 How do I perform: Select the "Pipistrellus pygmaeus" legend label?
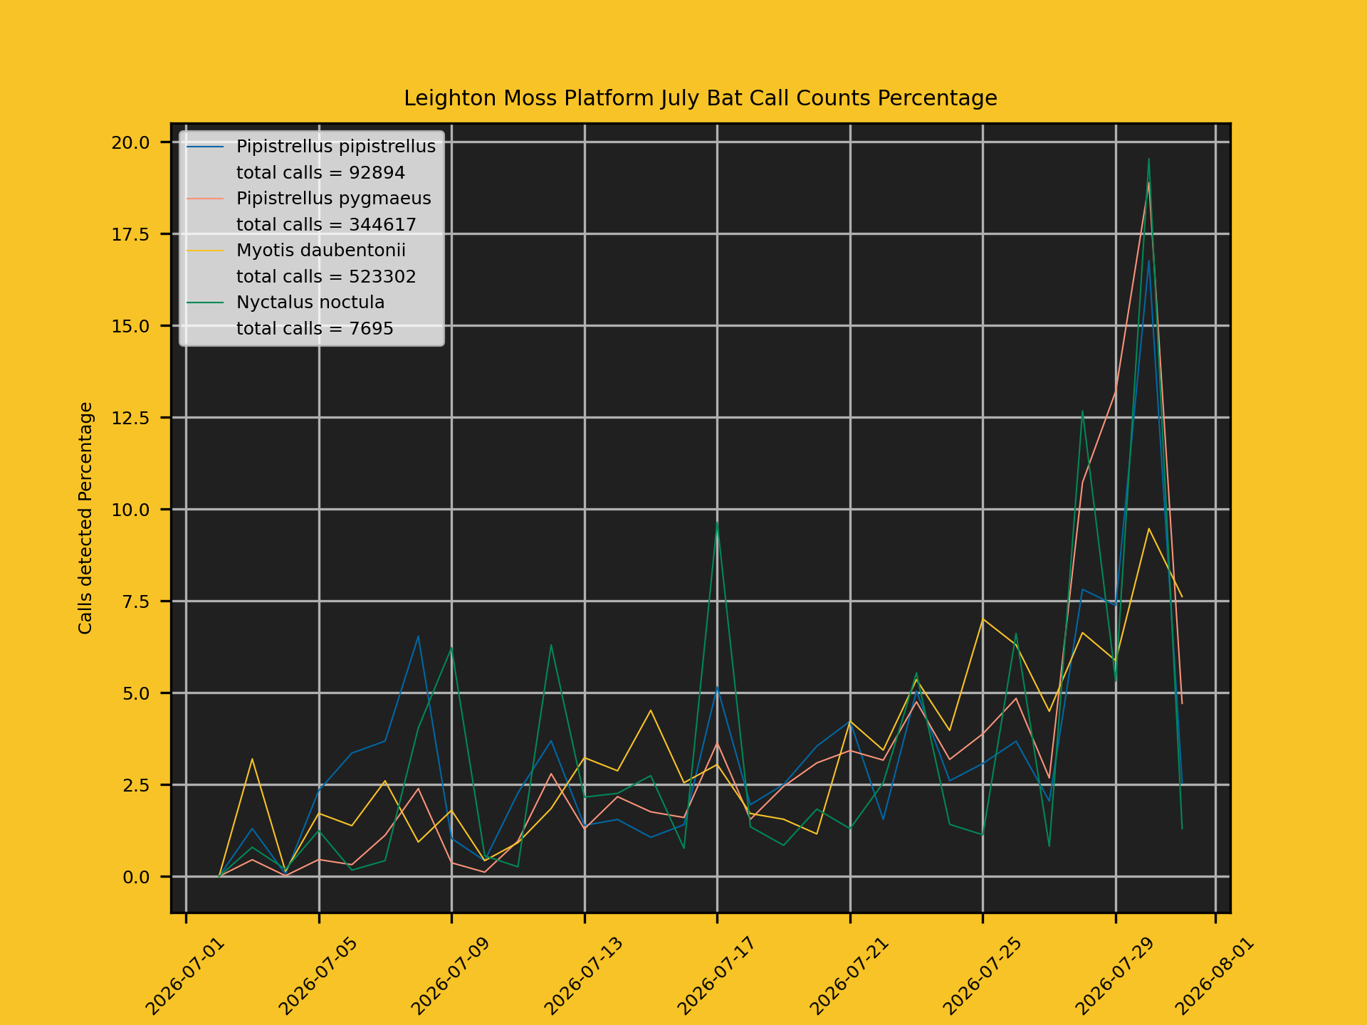pyautogui.click(x=333, y=199)
